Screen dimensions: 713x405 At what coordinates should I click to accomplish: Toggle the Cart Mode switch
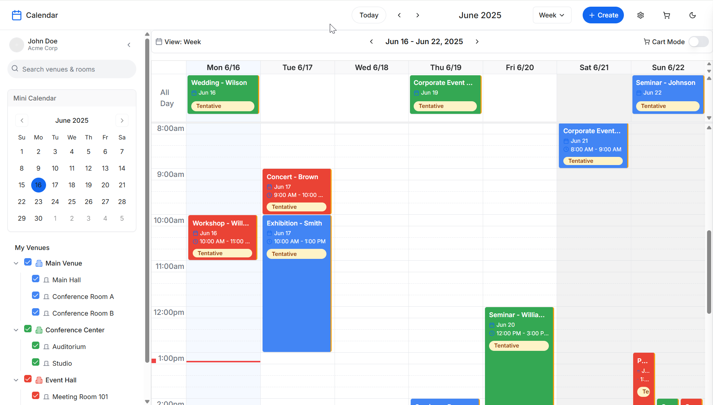pyautogui.click(x=699, y=42)
